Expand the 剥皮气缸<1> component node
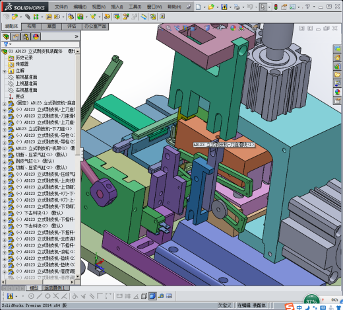Image resolution: width=343 pixels, height=310 pixels. [x=4, y=162]
